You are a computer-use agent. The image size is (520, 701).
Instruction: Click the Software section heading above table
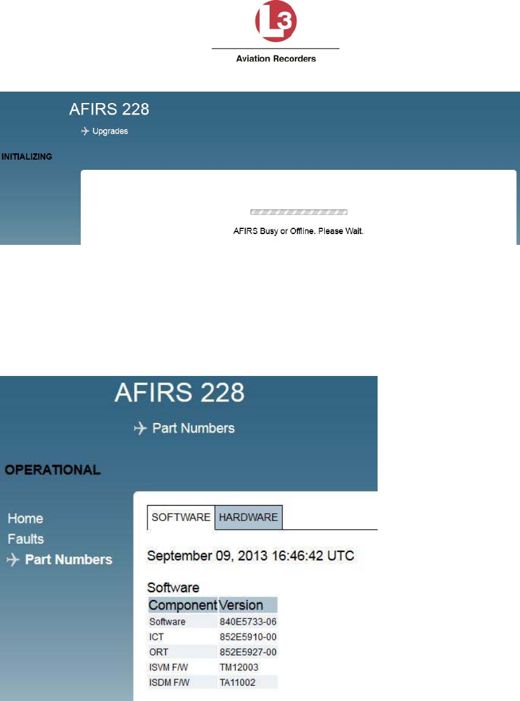174,587
